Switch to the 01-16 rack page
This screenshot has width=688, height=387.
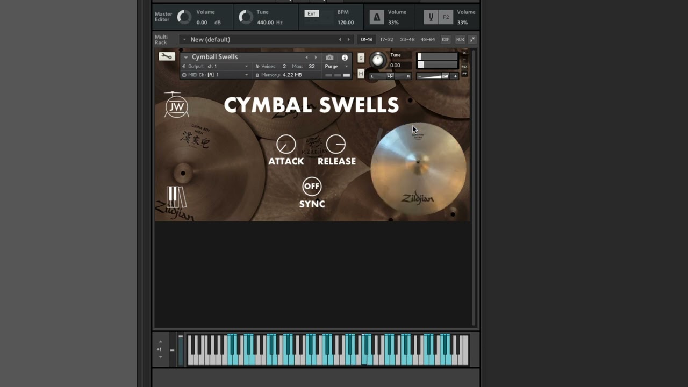[367, 39]
